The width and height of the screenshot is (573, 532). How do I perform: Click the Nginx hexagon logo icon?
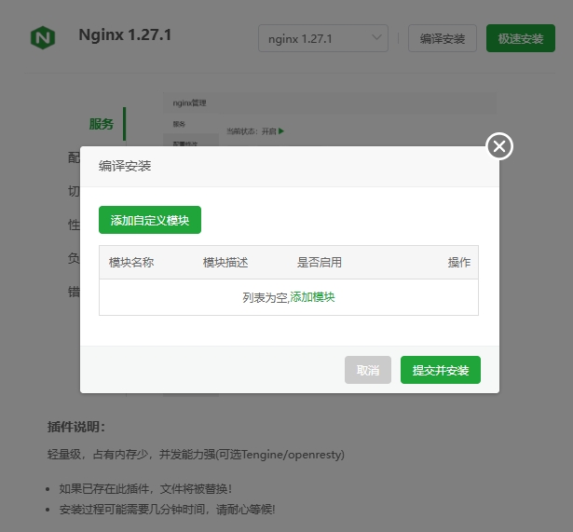pyautogui.click(x=43, y=37)
